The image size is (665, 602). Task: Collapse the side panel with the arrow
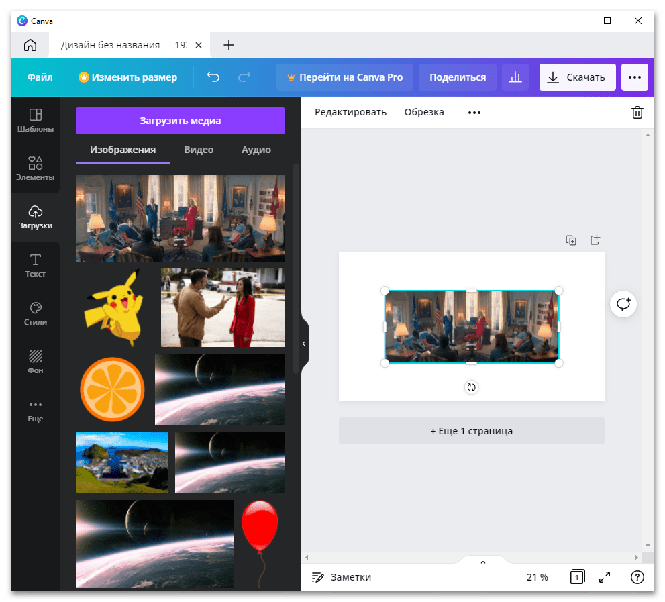coord(304,344)
